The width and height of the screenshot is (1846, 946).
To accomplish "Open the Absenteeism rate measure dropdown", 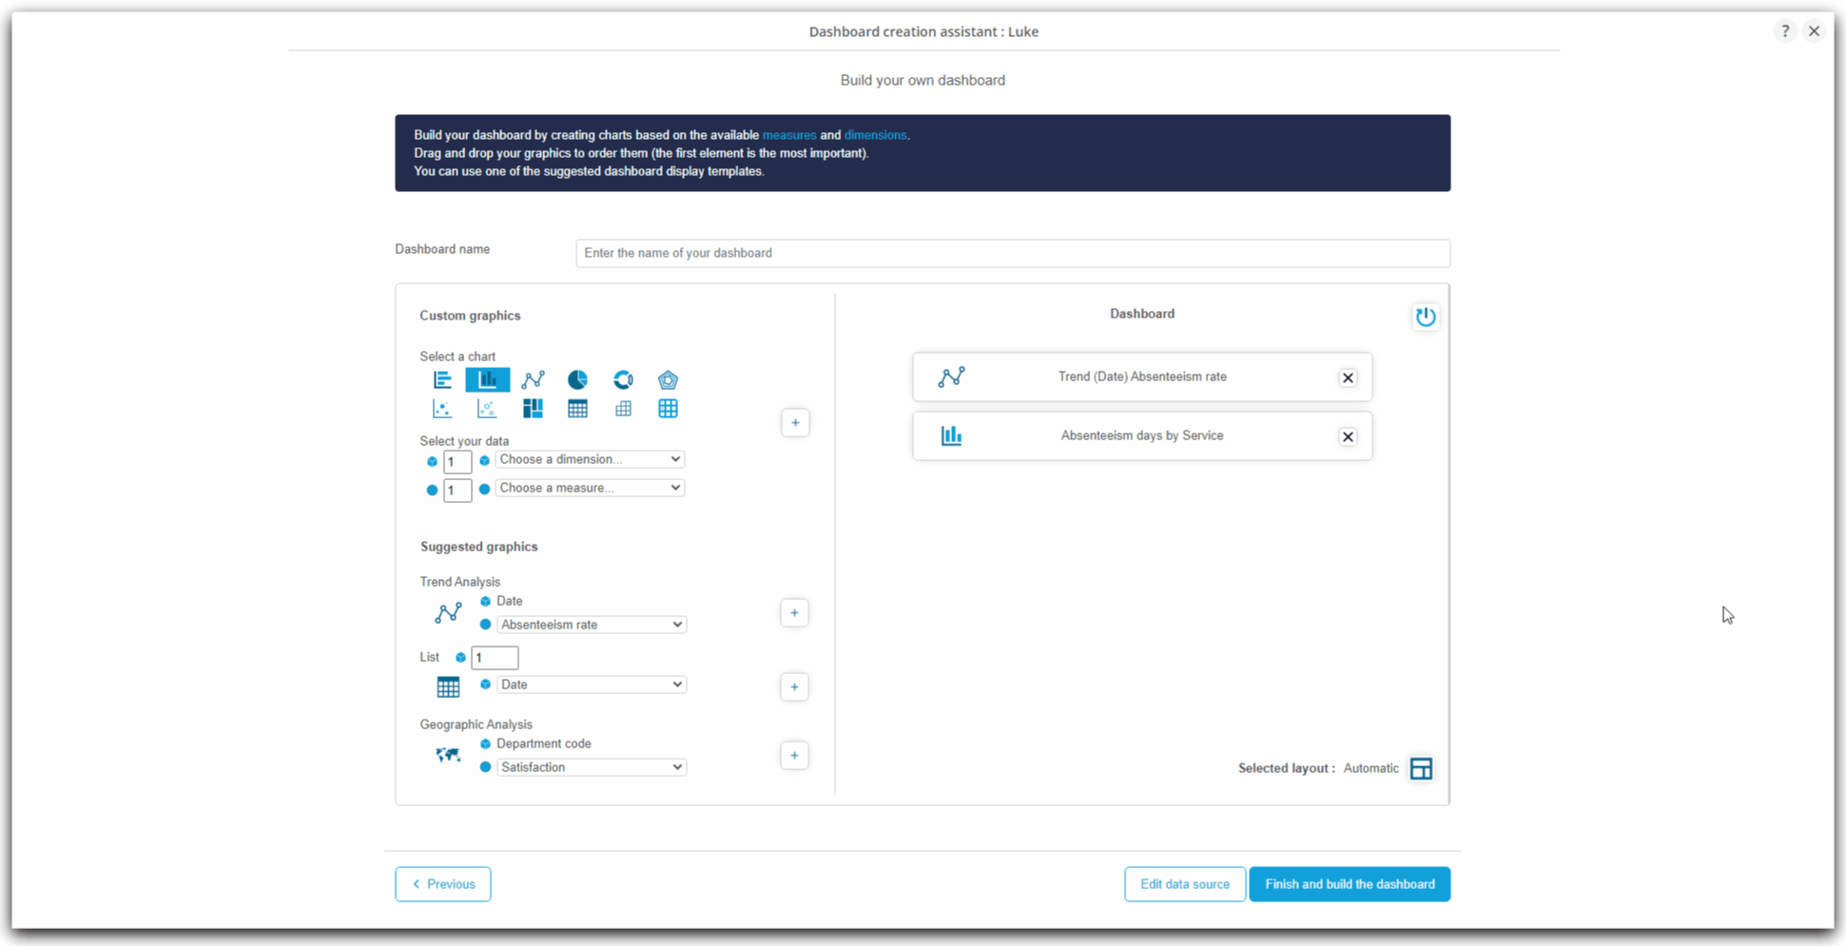I will pyautogui.click(x=592, y=625).
